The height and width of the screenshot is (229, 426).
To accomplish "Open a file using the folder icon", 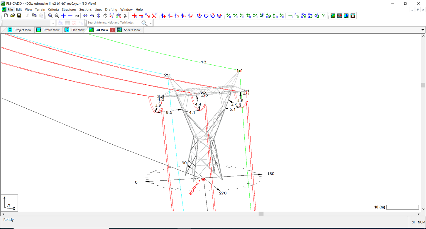I will tap(12, 16).
